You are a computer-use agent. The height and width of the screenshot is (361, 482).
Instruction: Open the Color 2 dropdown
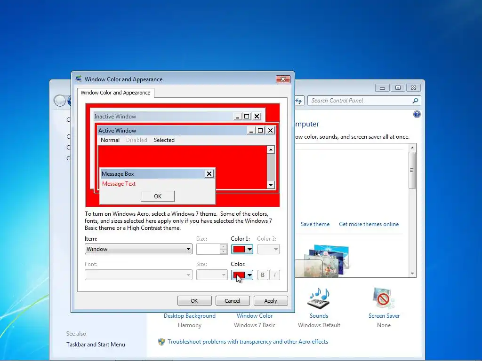[x=268, y=249]
